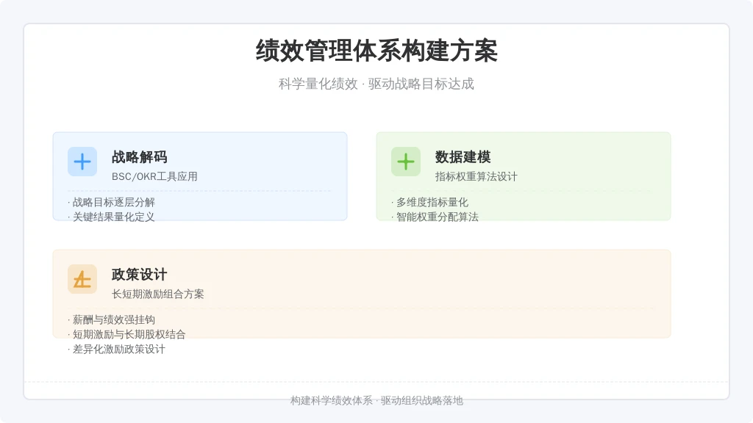Click the empty orange area of the 政策设计 card
Screen dimensions: 753x423
coord(432,288)
